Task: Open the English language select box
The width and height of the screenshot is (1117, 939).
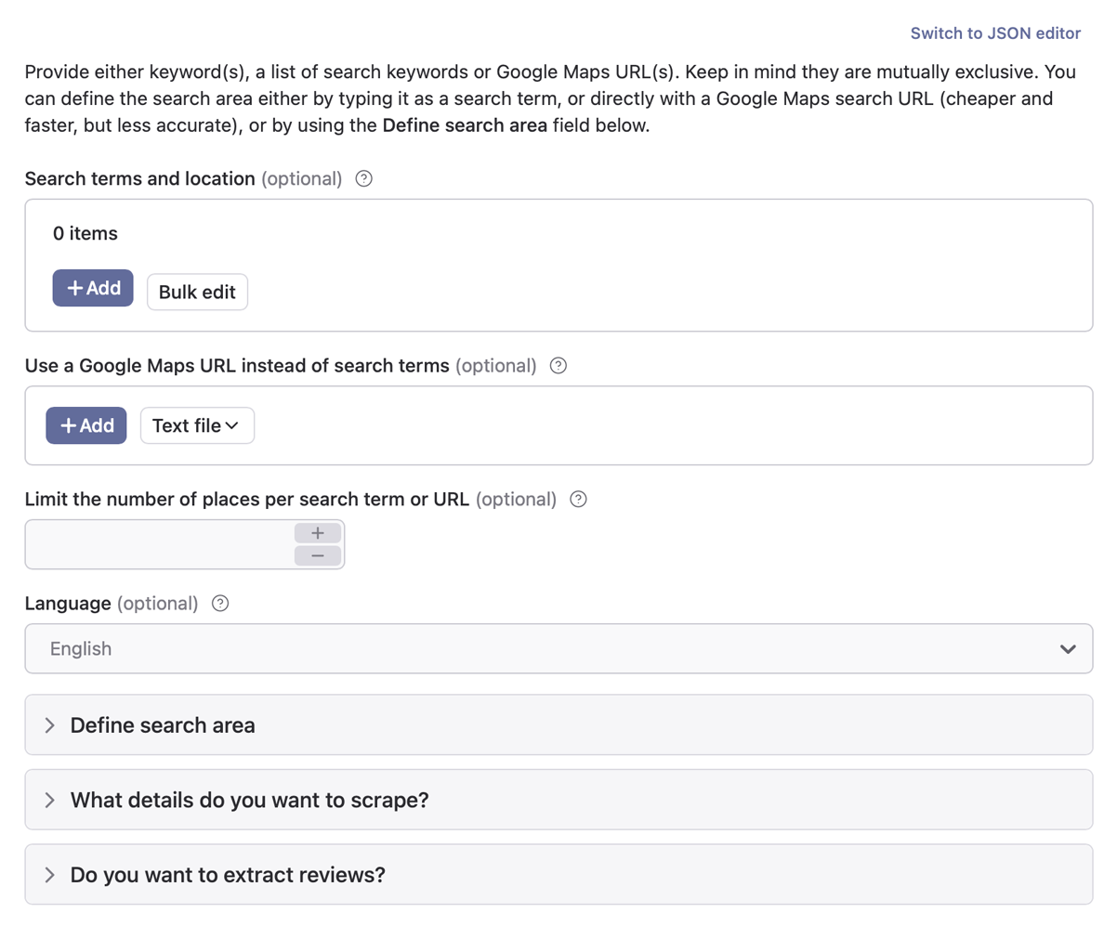Action: [x=539, y=648]
